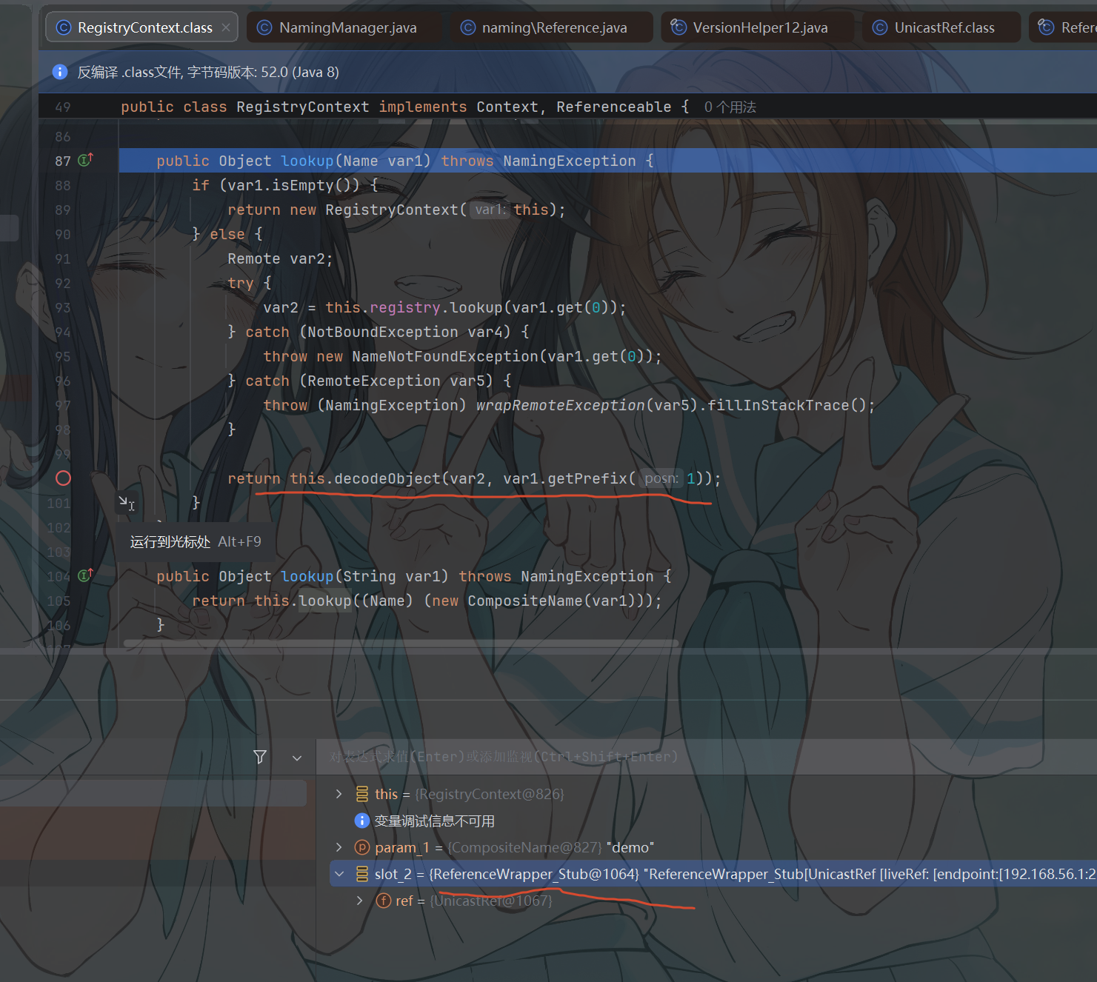The width and height of the screenshot is (1097, 982).
Task: Click the VersionHelper12.java file icon in its tab
Action: click(x=678, y=27)
